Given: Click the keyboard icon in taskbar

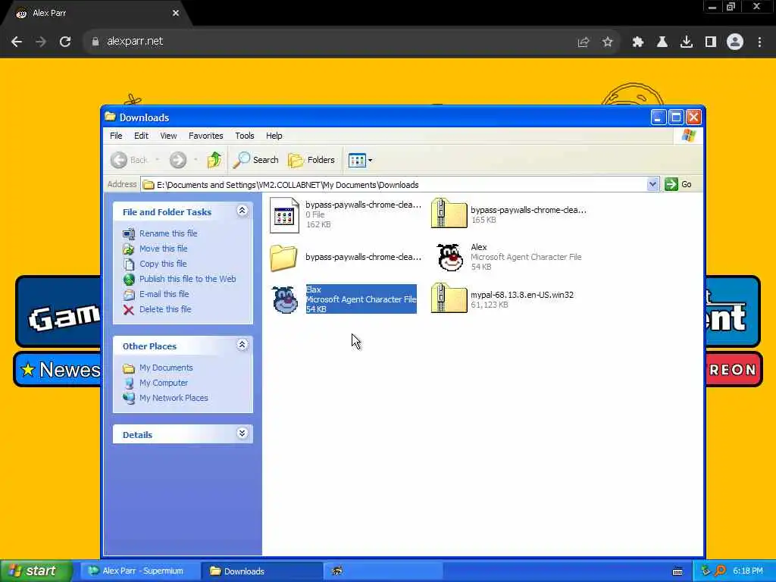Looking at the screenshot, I should (x=677, y=571).
